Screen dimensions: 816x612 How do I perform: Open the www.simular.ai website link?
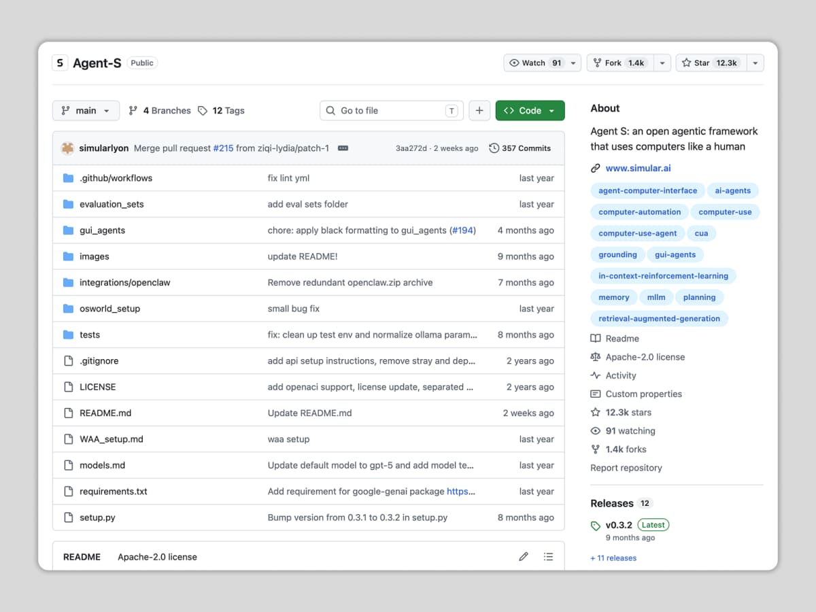(x=638, y=168)
